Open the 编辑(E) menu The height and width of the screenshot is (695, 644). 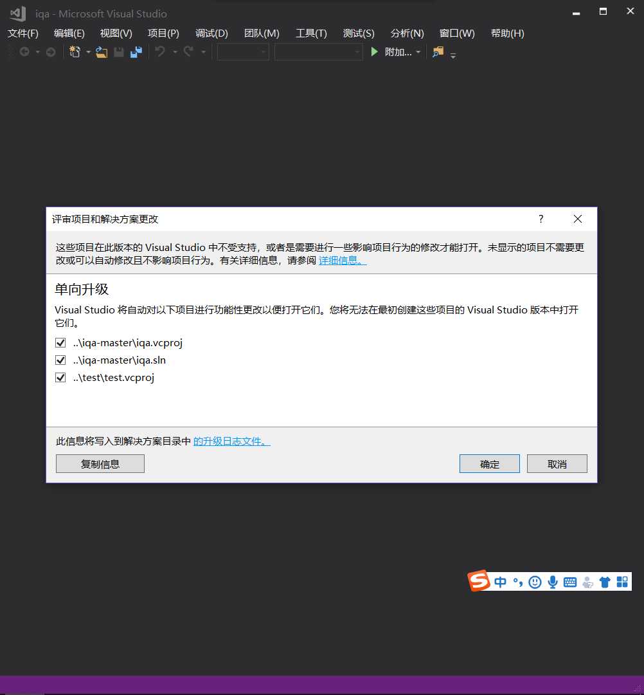click(69, 33)
